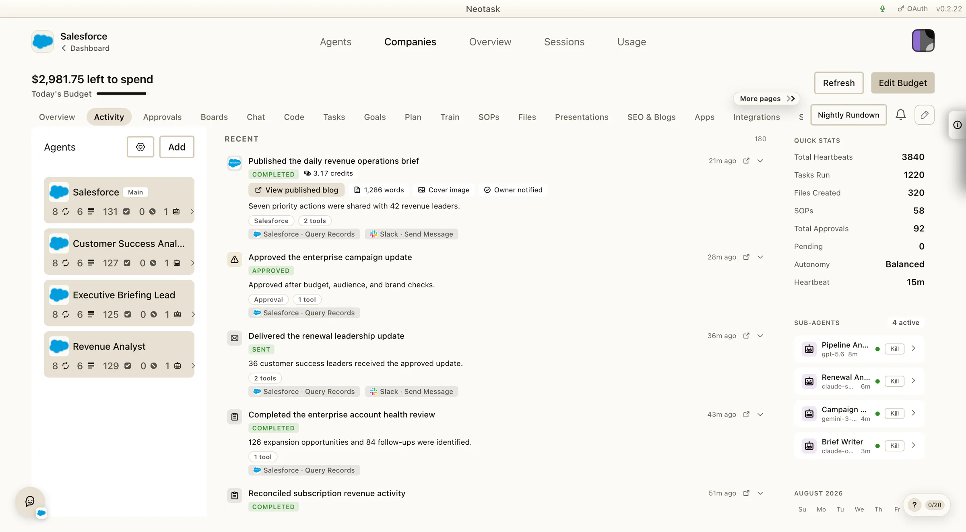Open Renewal An... sub-agent details chevron
The height and width of the screenshot is (532, 966).
pyautogui.click(x=914, y=381)
